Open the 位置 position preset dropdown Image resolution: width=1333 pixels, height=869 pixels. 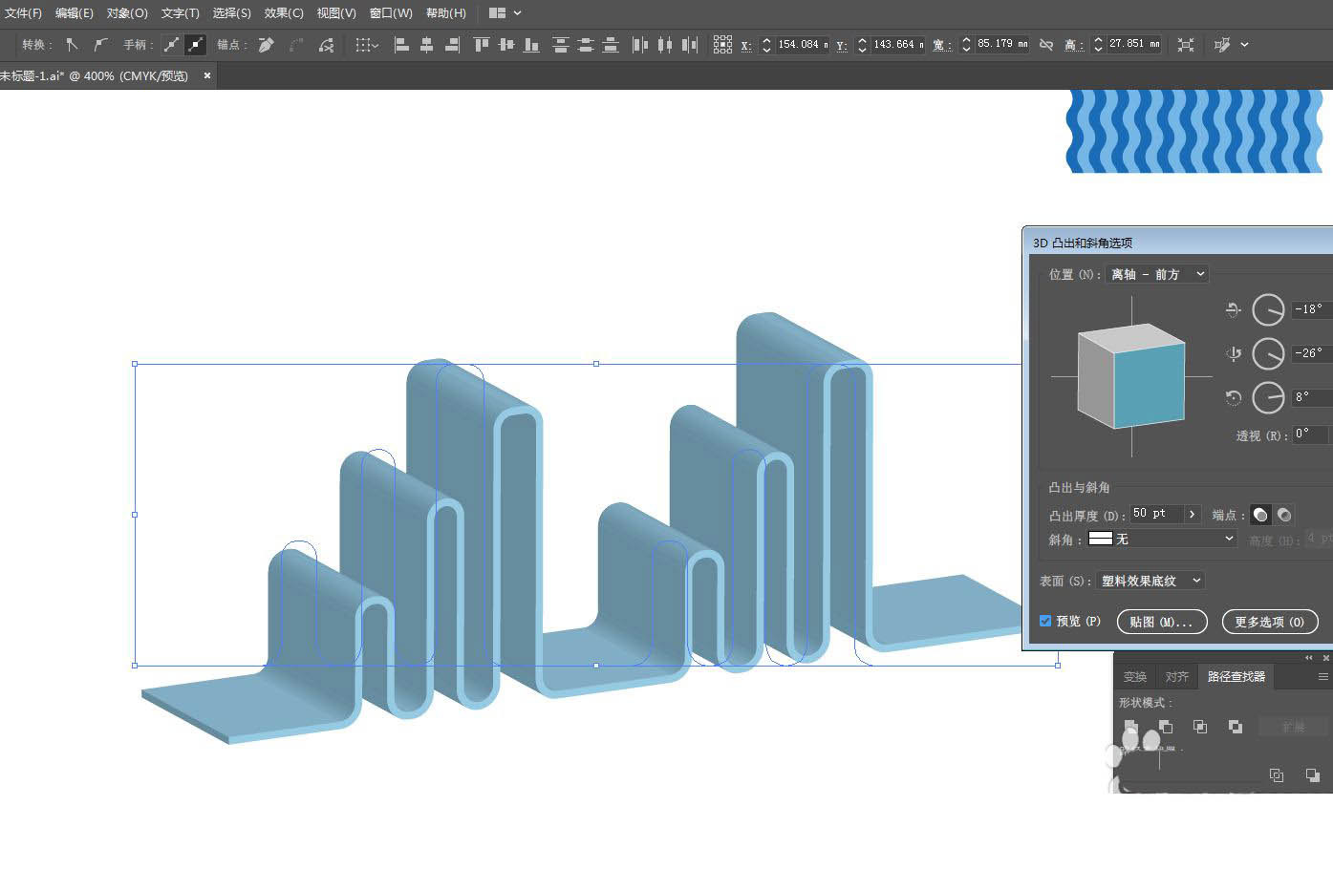[x=1157, y=274]
